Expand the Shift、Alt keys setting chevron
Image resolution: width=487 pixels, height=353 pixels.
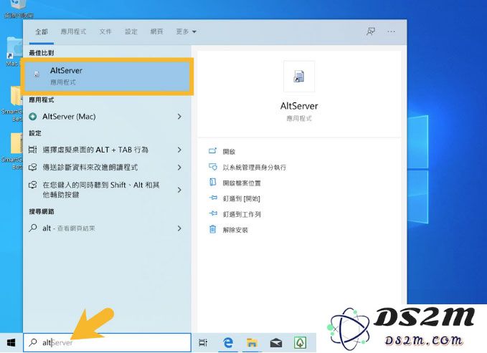tap(179, 190)
